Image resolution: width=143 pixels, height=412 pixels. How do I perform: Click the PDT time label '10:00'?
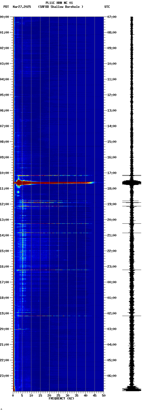coord(5,173)
